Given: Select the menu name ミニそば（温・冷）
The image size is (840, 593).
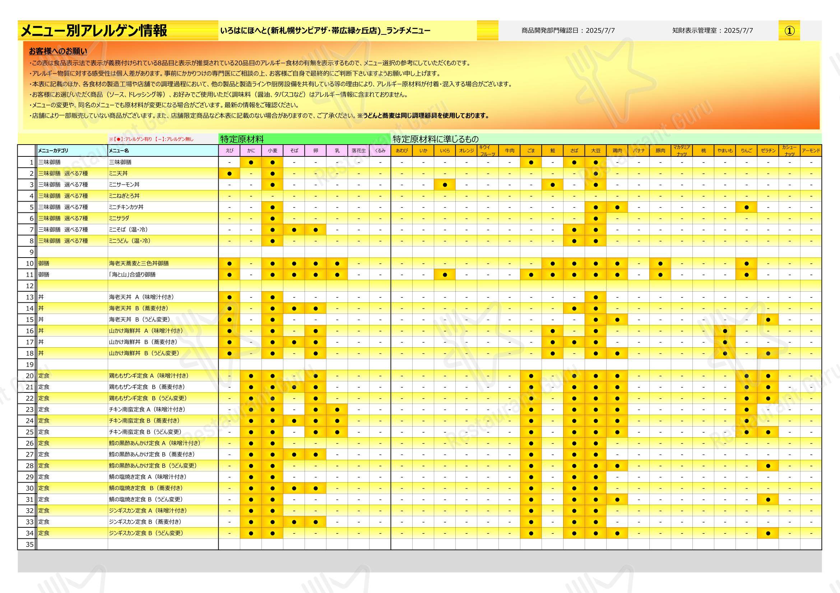Looking at the screenshot, I should (x=129, y=230).
